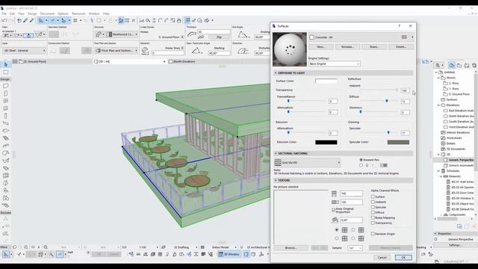Click the Layout Book icon in Navigator

[x=467, y=65]
